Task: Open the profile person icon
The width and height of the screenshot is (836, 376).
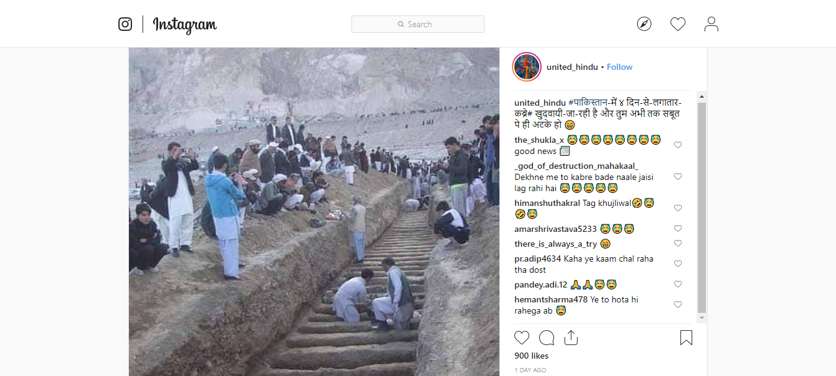Action: tap(711, 24)
